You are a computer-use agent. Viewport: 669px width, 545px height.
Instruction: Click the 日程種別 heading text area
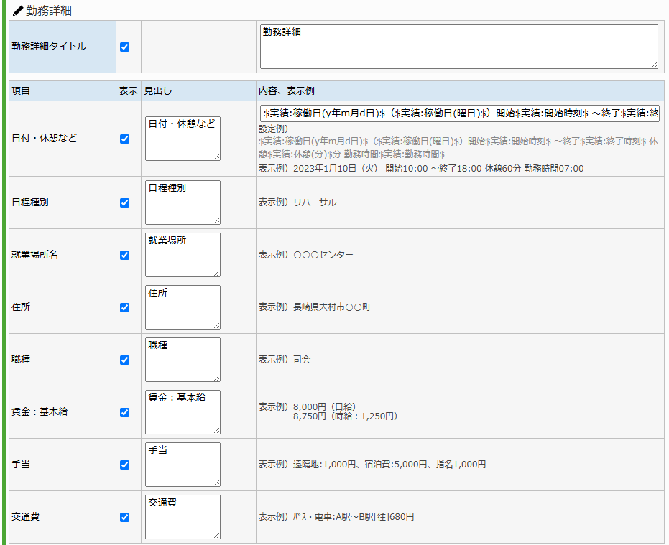[x=183, y=202]
